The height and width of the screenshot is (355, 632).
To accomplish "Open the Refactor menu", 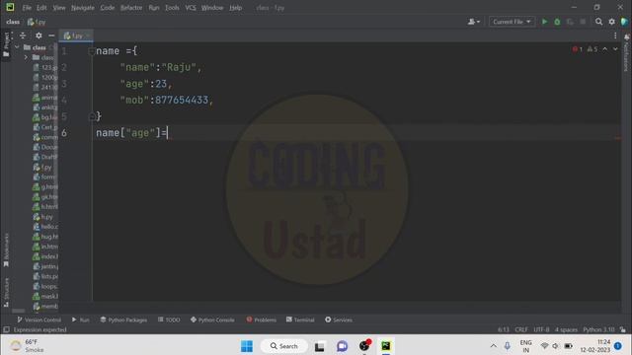I will (131, 8).
